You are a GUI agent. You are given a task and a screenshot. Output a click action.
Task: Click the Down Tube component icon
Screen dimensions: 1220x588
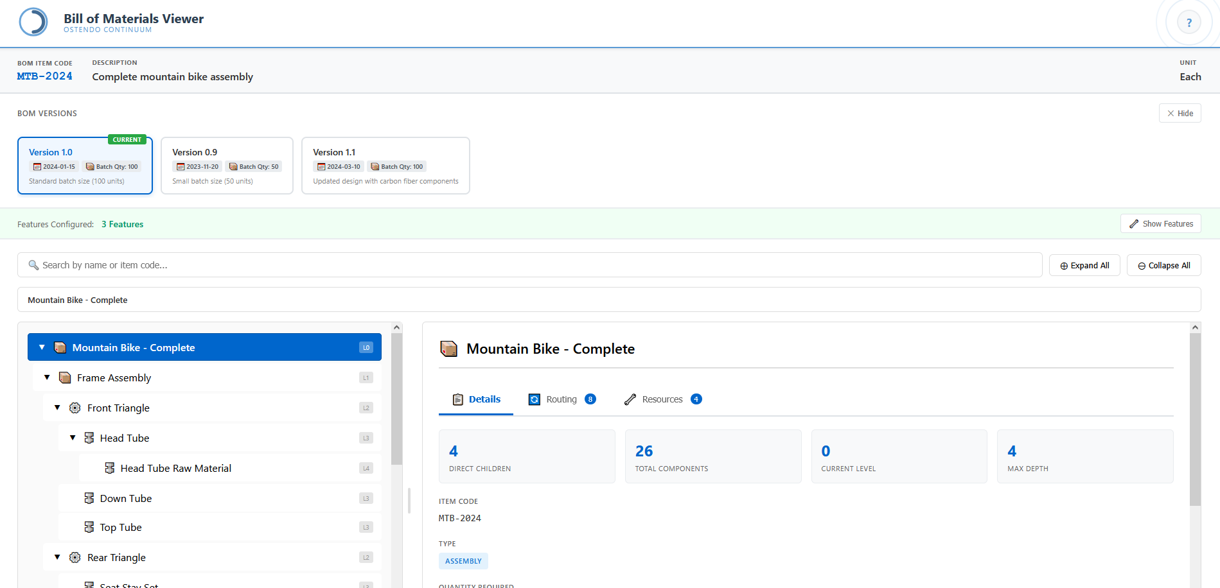pyautogui.click(x=89, y=499)
